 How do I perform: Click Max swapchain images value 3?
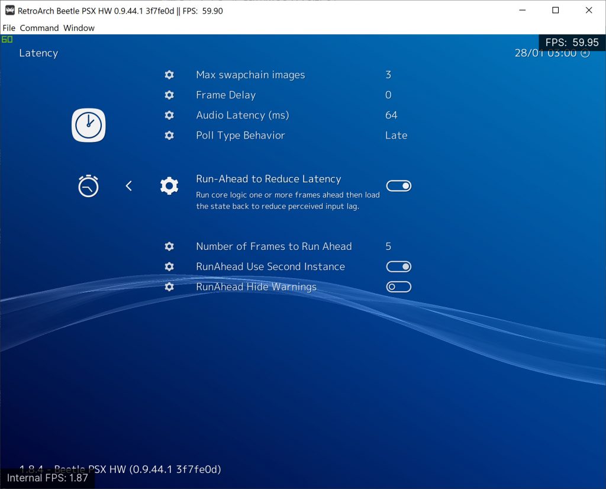(388, 75)
